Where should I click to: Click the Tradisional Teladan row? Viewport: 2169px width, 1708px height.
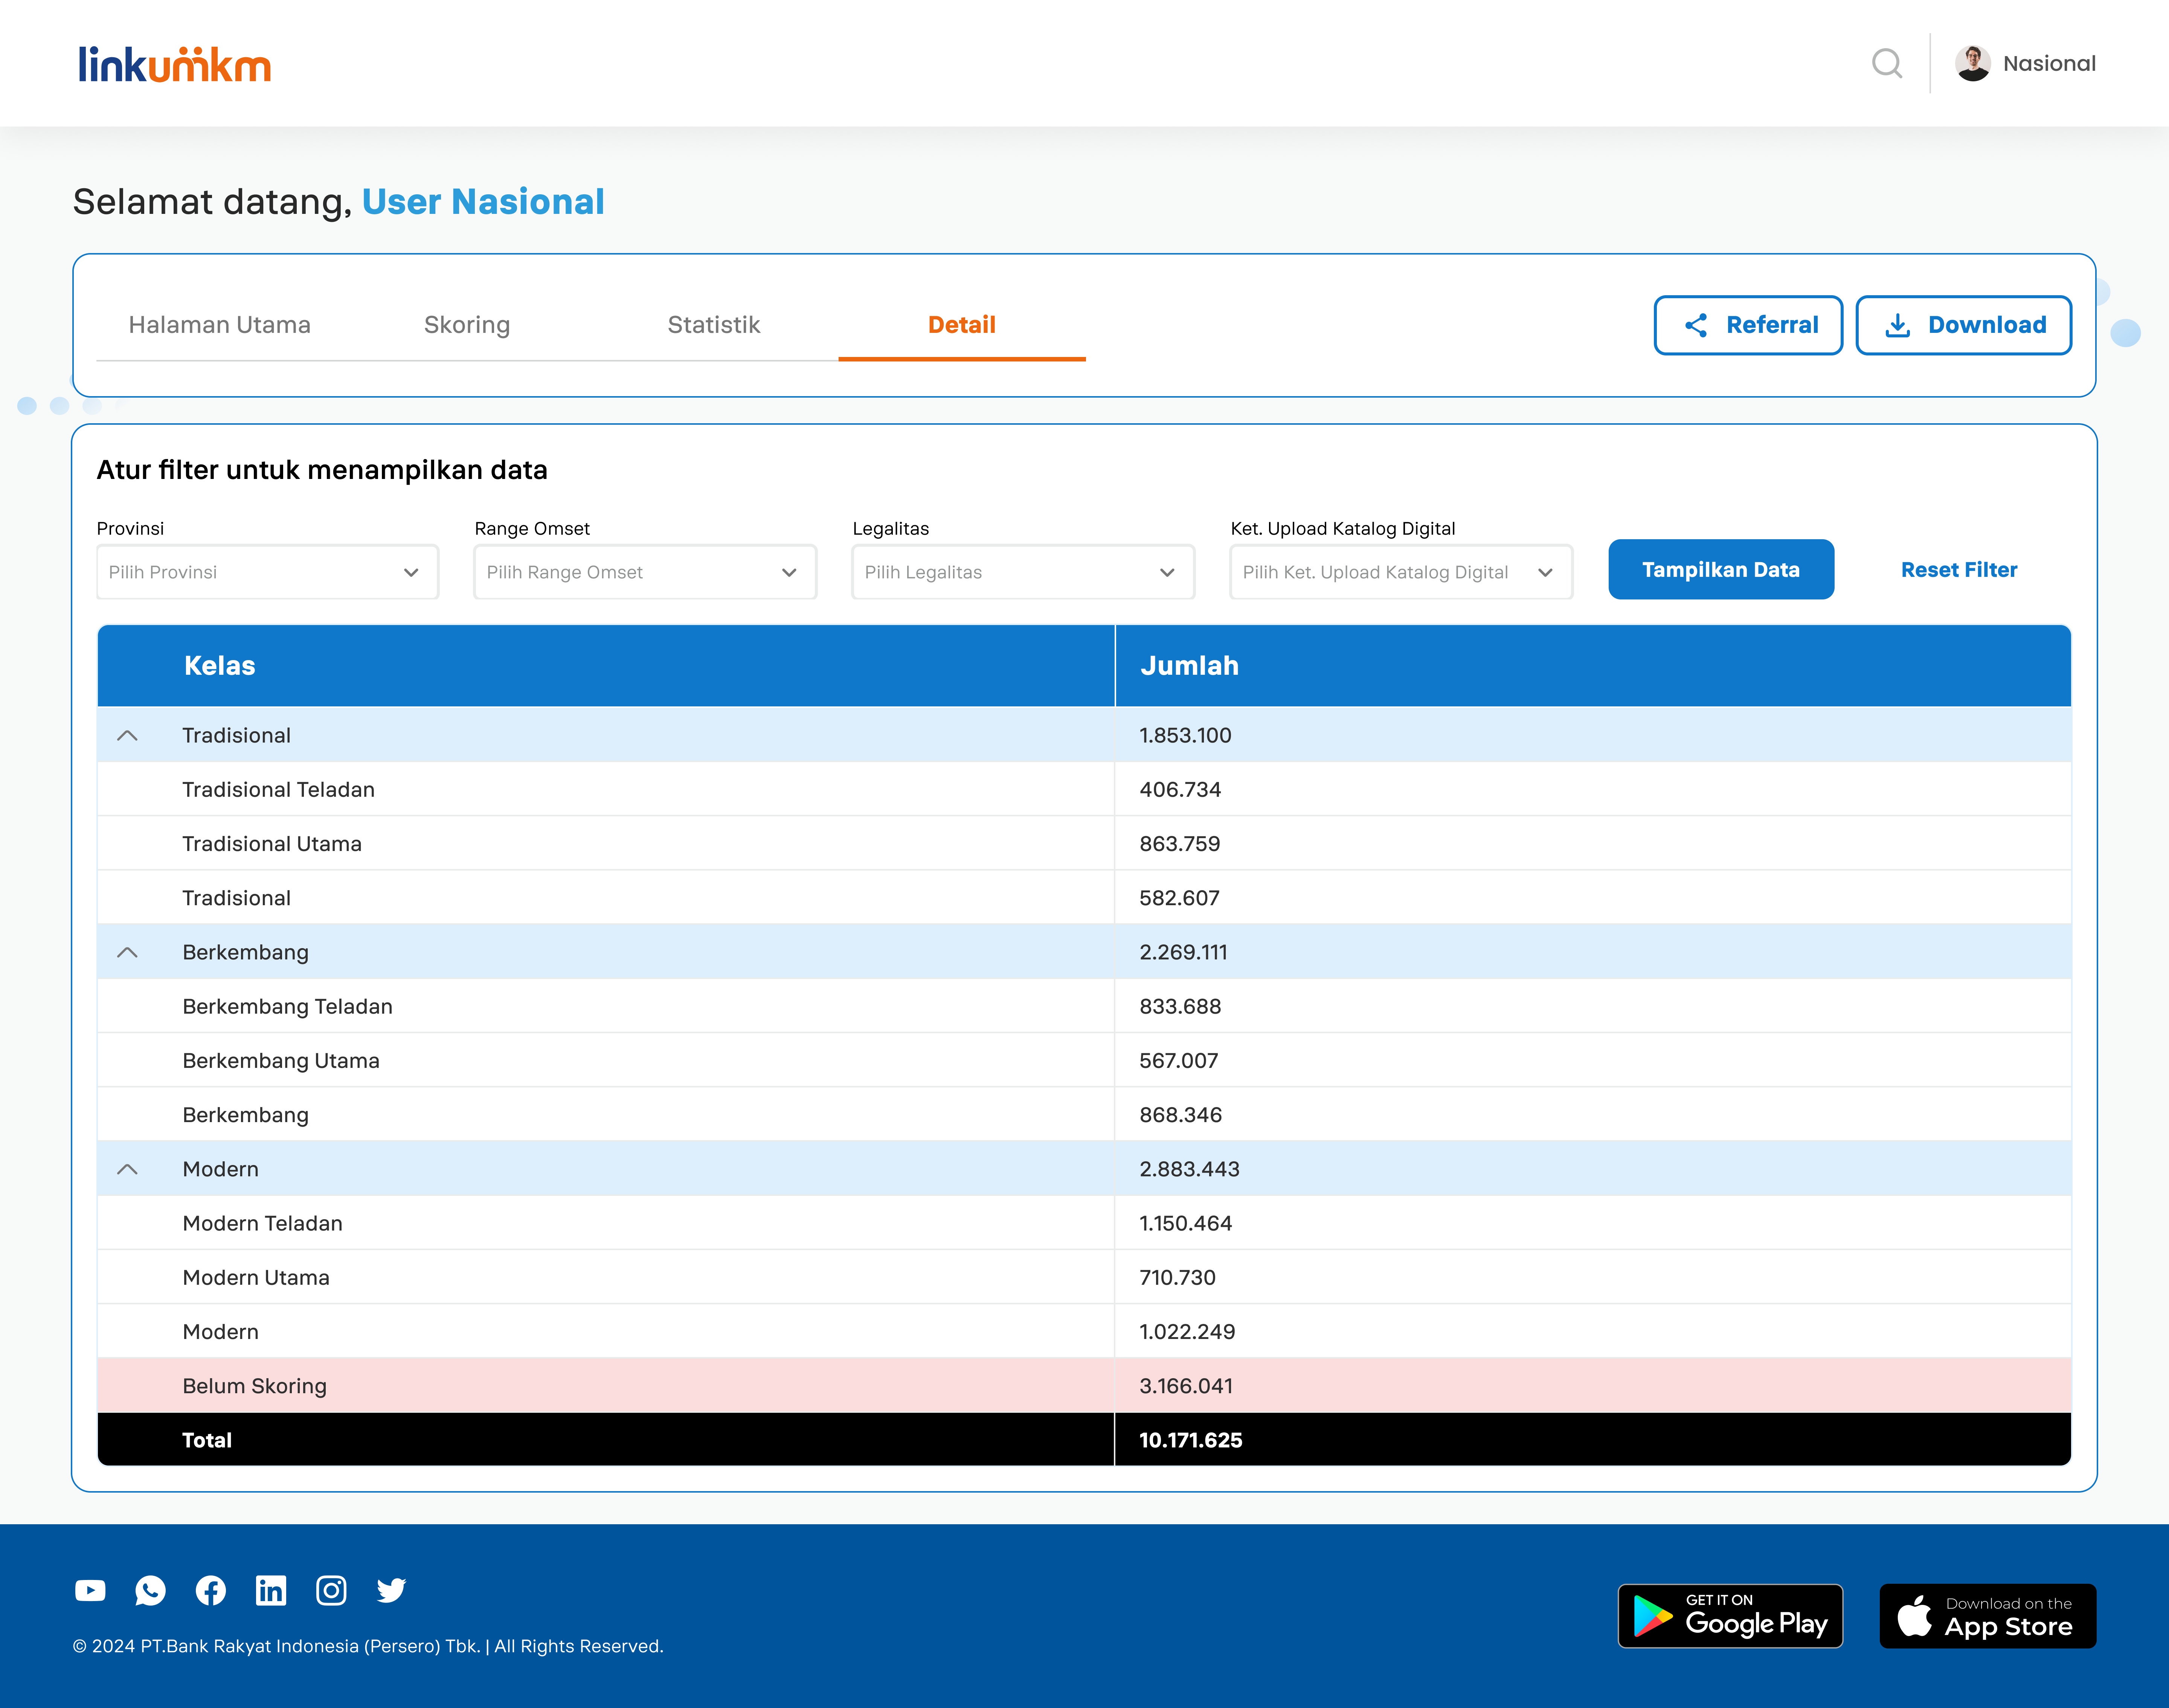point(1084,789)
